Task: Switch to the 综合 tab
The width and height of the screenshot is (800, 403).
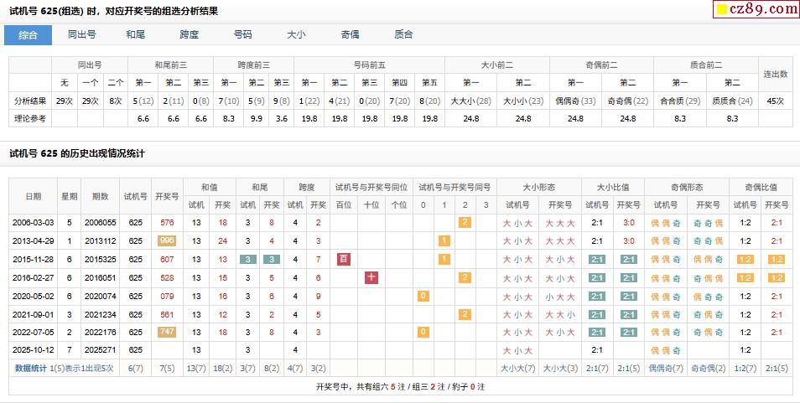Action: [x=28, y=34]
